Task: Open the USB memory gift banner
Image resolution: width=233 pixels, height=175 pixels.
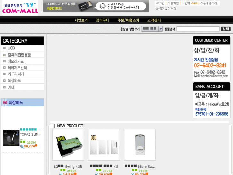Action: pos(96,6)
